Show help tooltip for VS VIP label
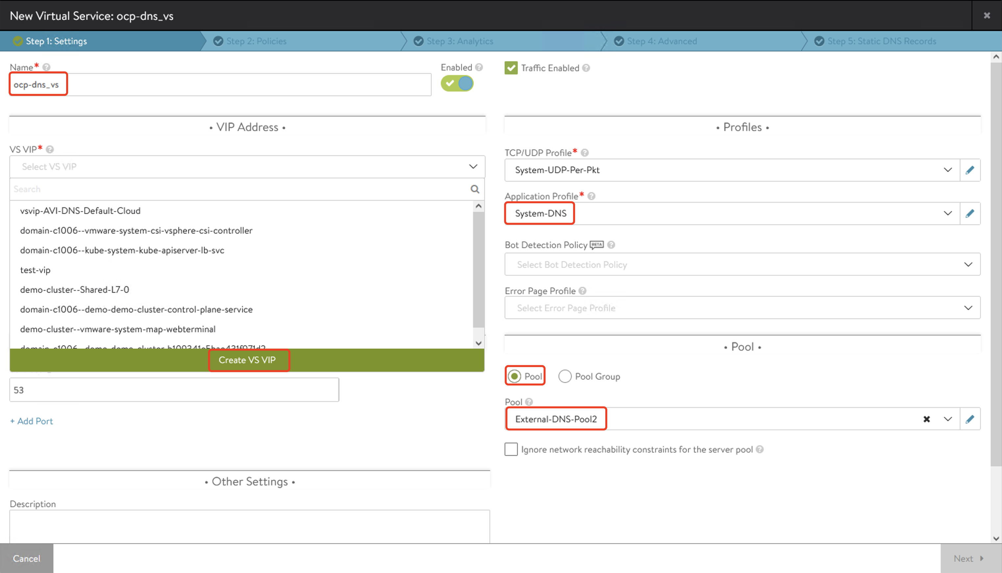The image size is (1002, 573). coord(50,150)
